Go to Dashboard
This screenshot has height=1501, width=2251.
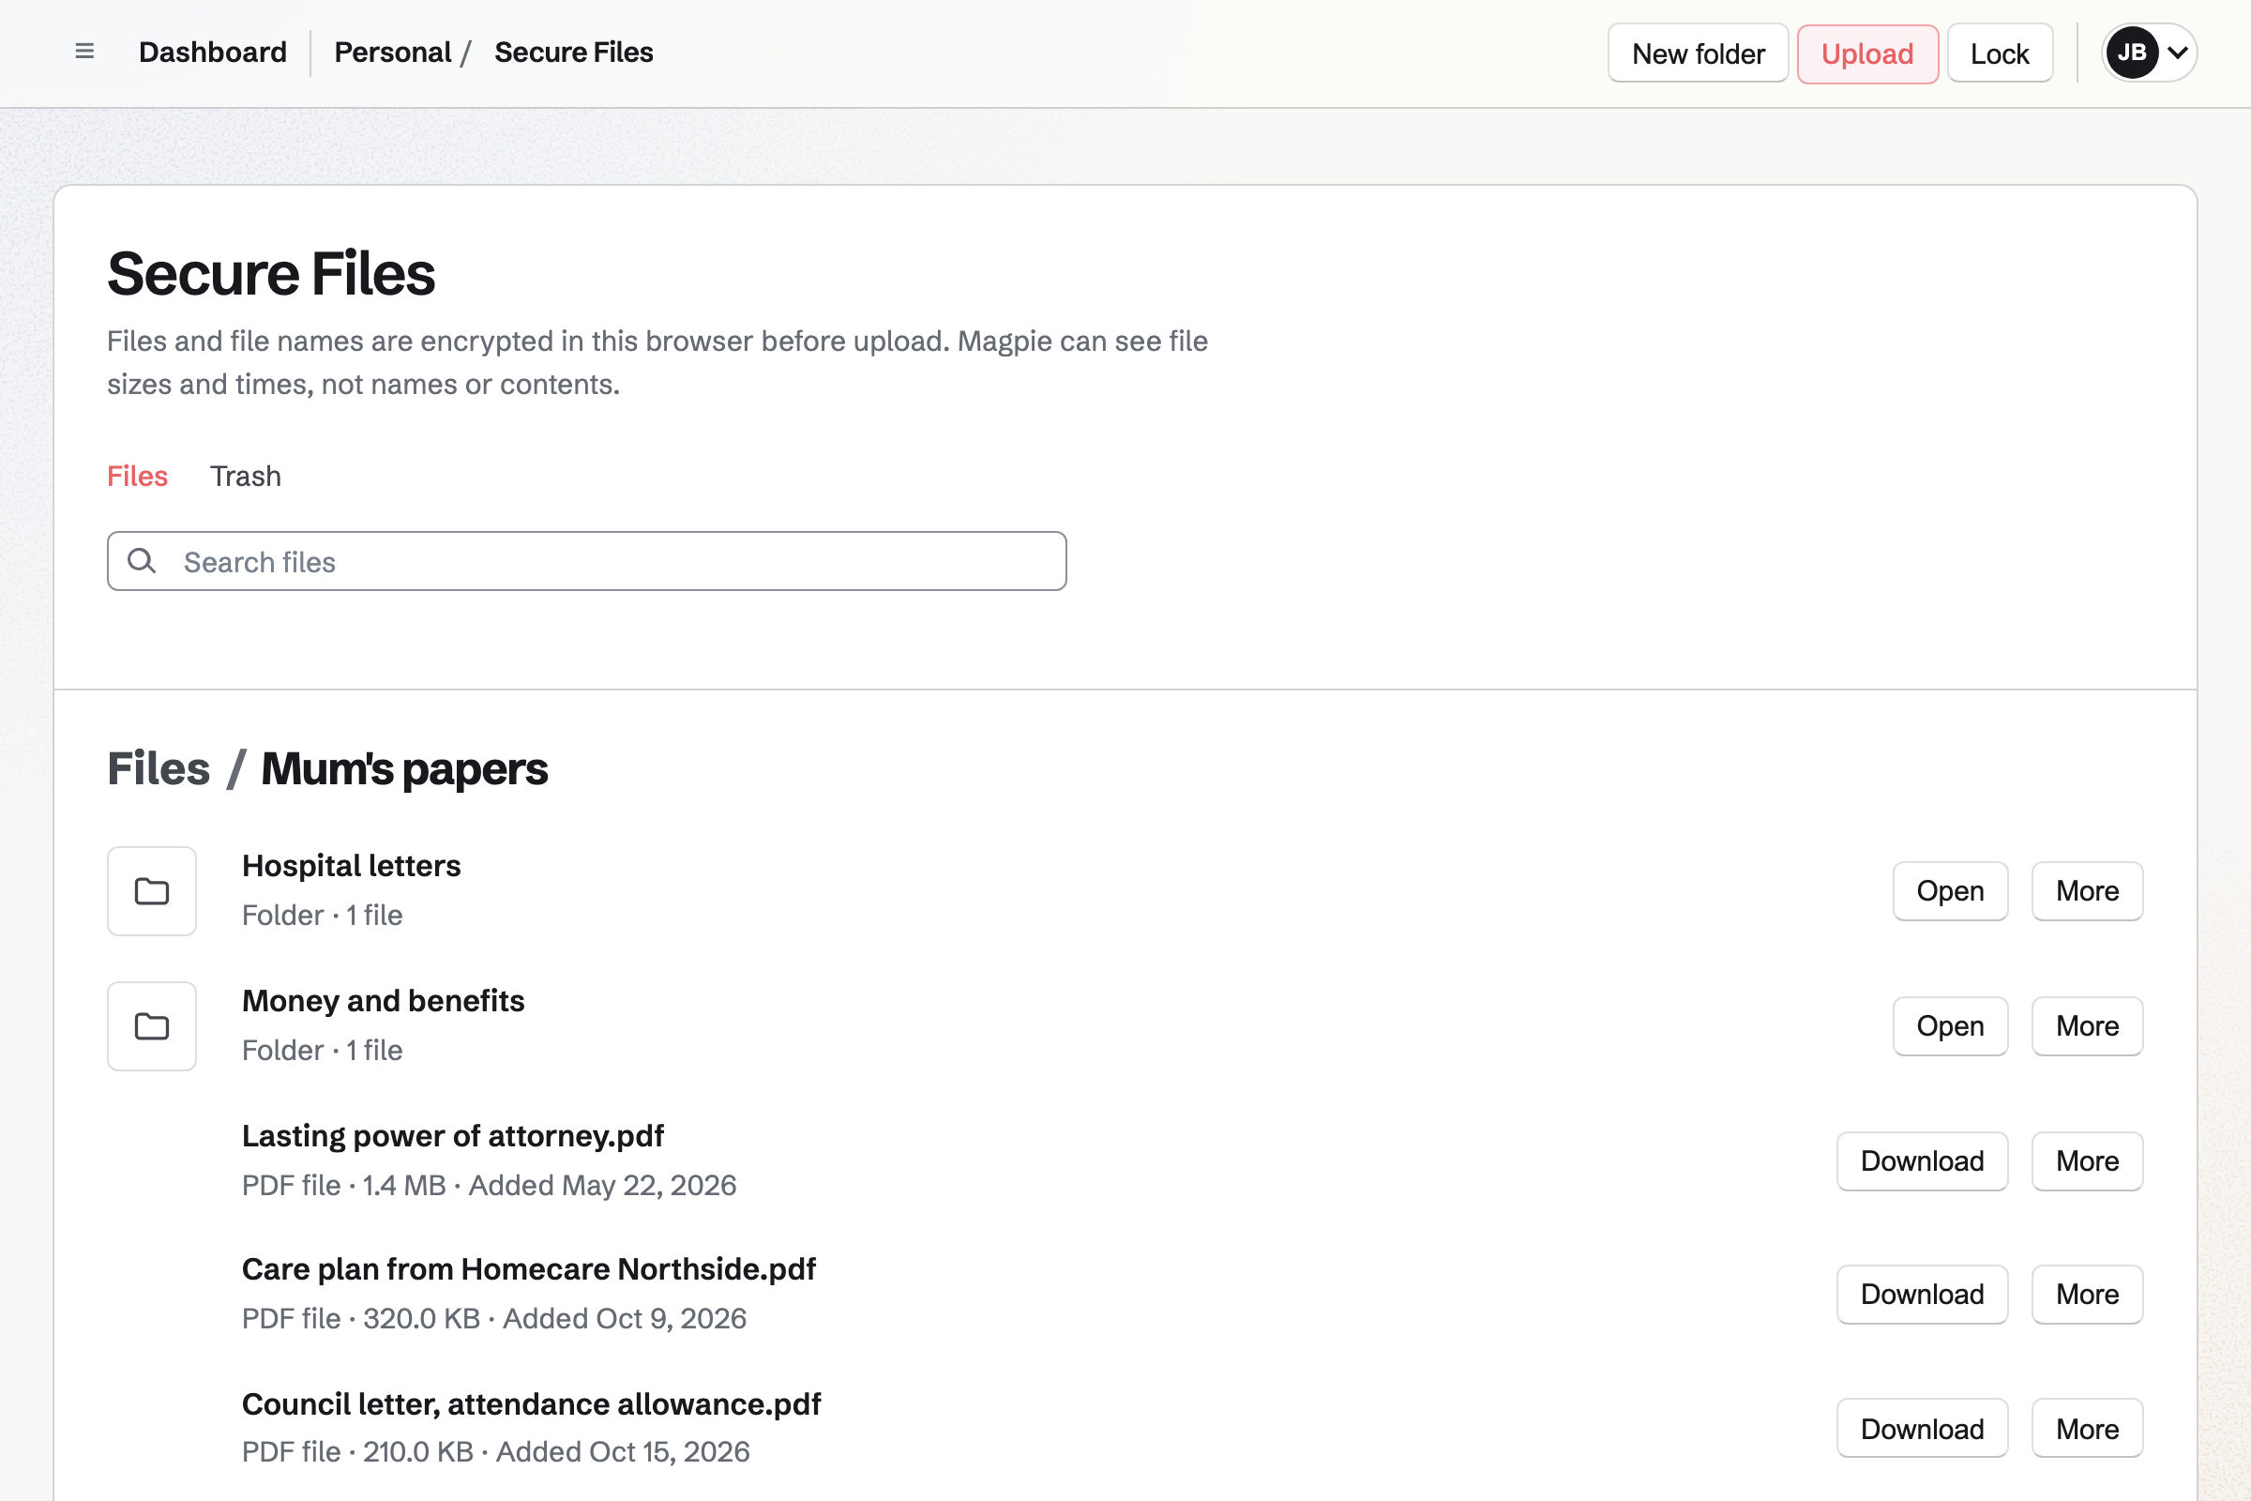[213, 53]
